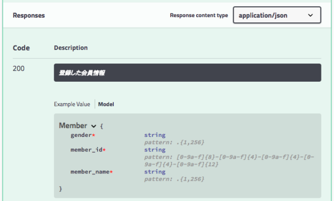
Task: Switch to the Example Value tab
Action: tap(72, 104)
